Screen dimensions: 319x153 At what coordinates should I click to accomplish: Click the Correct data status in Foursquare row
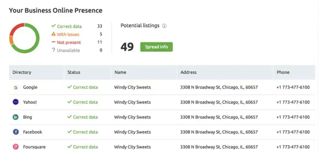(83, 147)
